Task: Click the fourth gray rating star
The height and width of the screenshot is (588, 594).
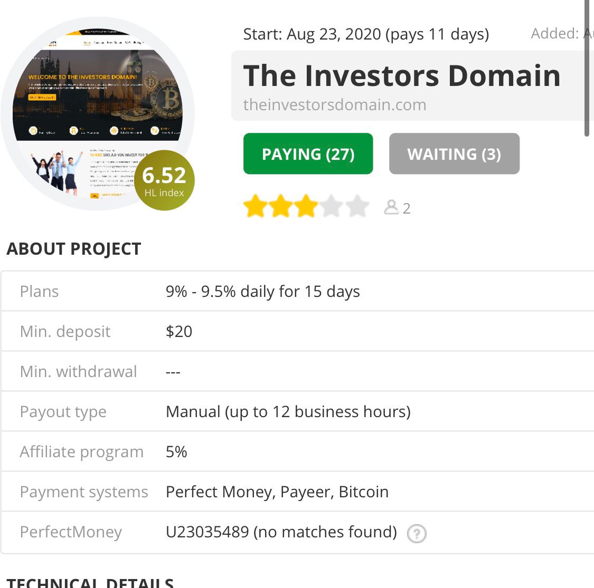Action: (x=332, y=206)
